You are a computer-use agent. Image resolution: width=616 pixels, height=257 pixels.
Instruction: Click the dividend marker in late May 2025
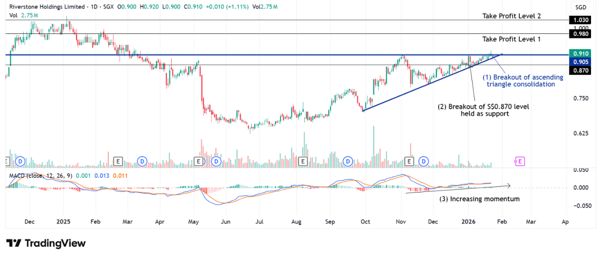(215, 161)
